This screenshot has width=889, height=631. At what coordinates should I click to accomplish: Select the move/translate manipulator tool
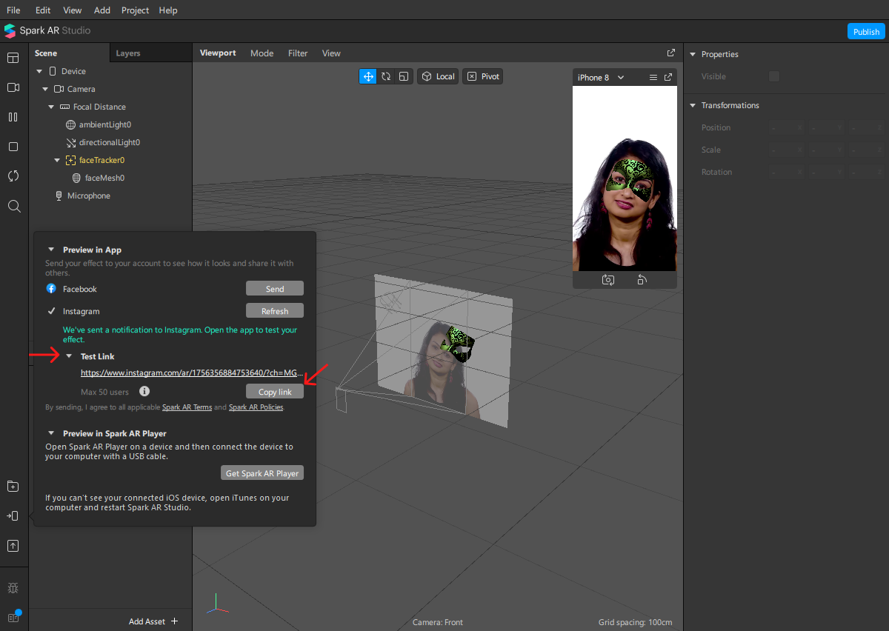pyautogui.click(x=368, y=76)
